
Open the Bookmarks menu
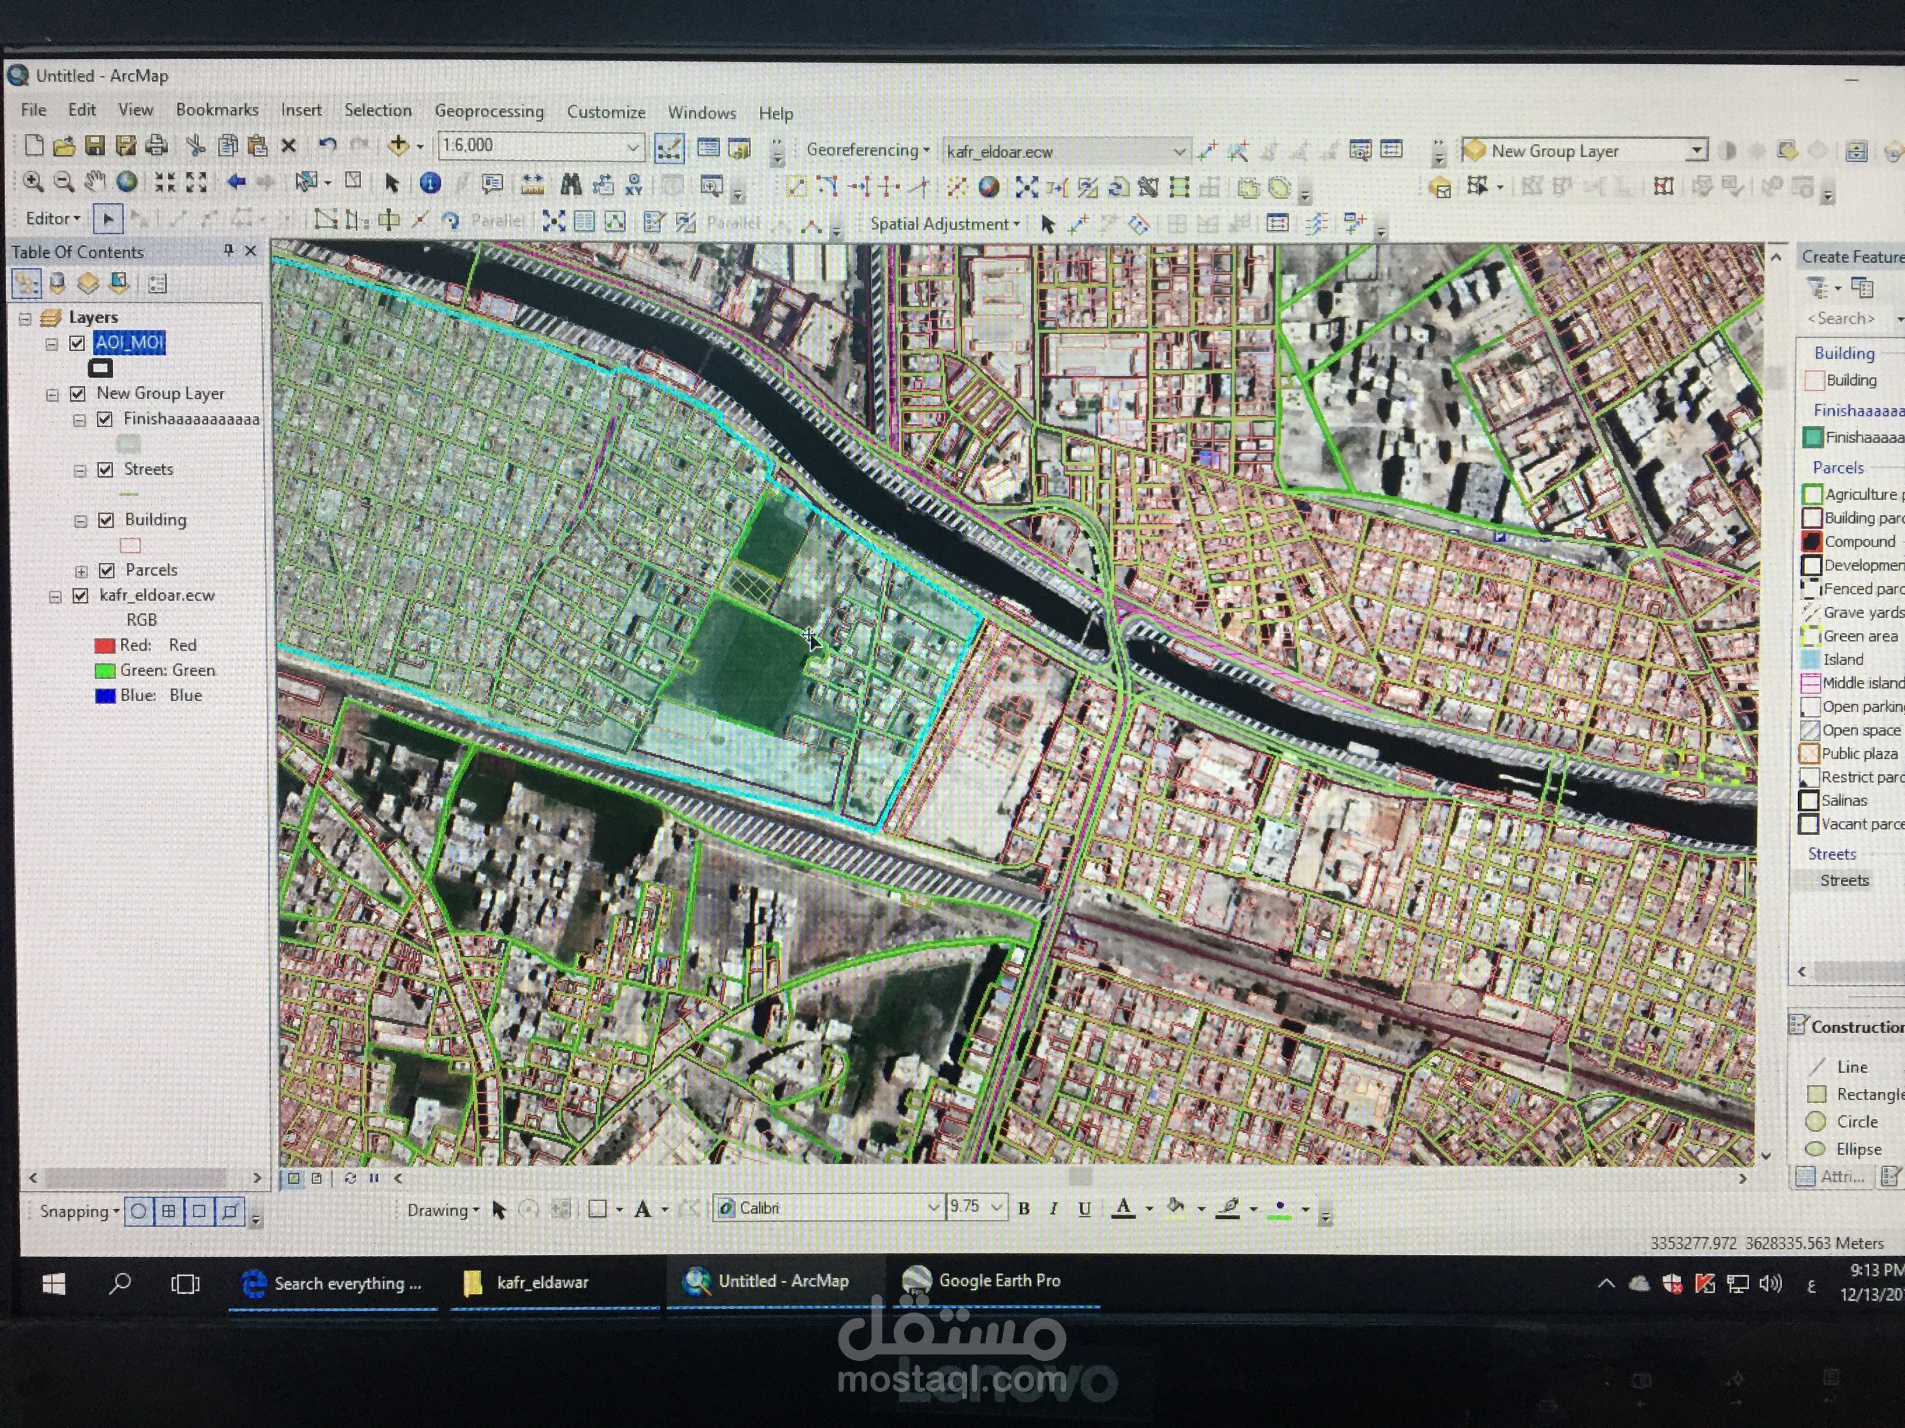click(217, 110)
